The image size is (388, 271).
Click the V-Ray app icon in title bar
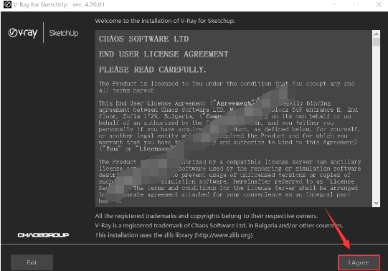coord(7,4)
